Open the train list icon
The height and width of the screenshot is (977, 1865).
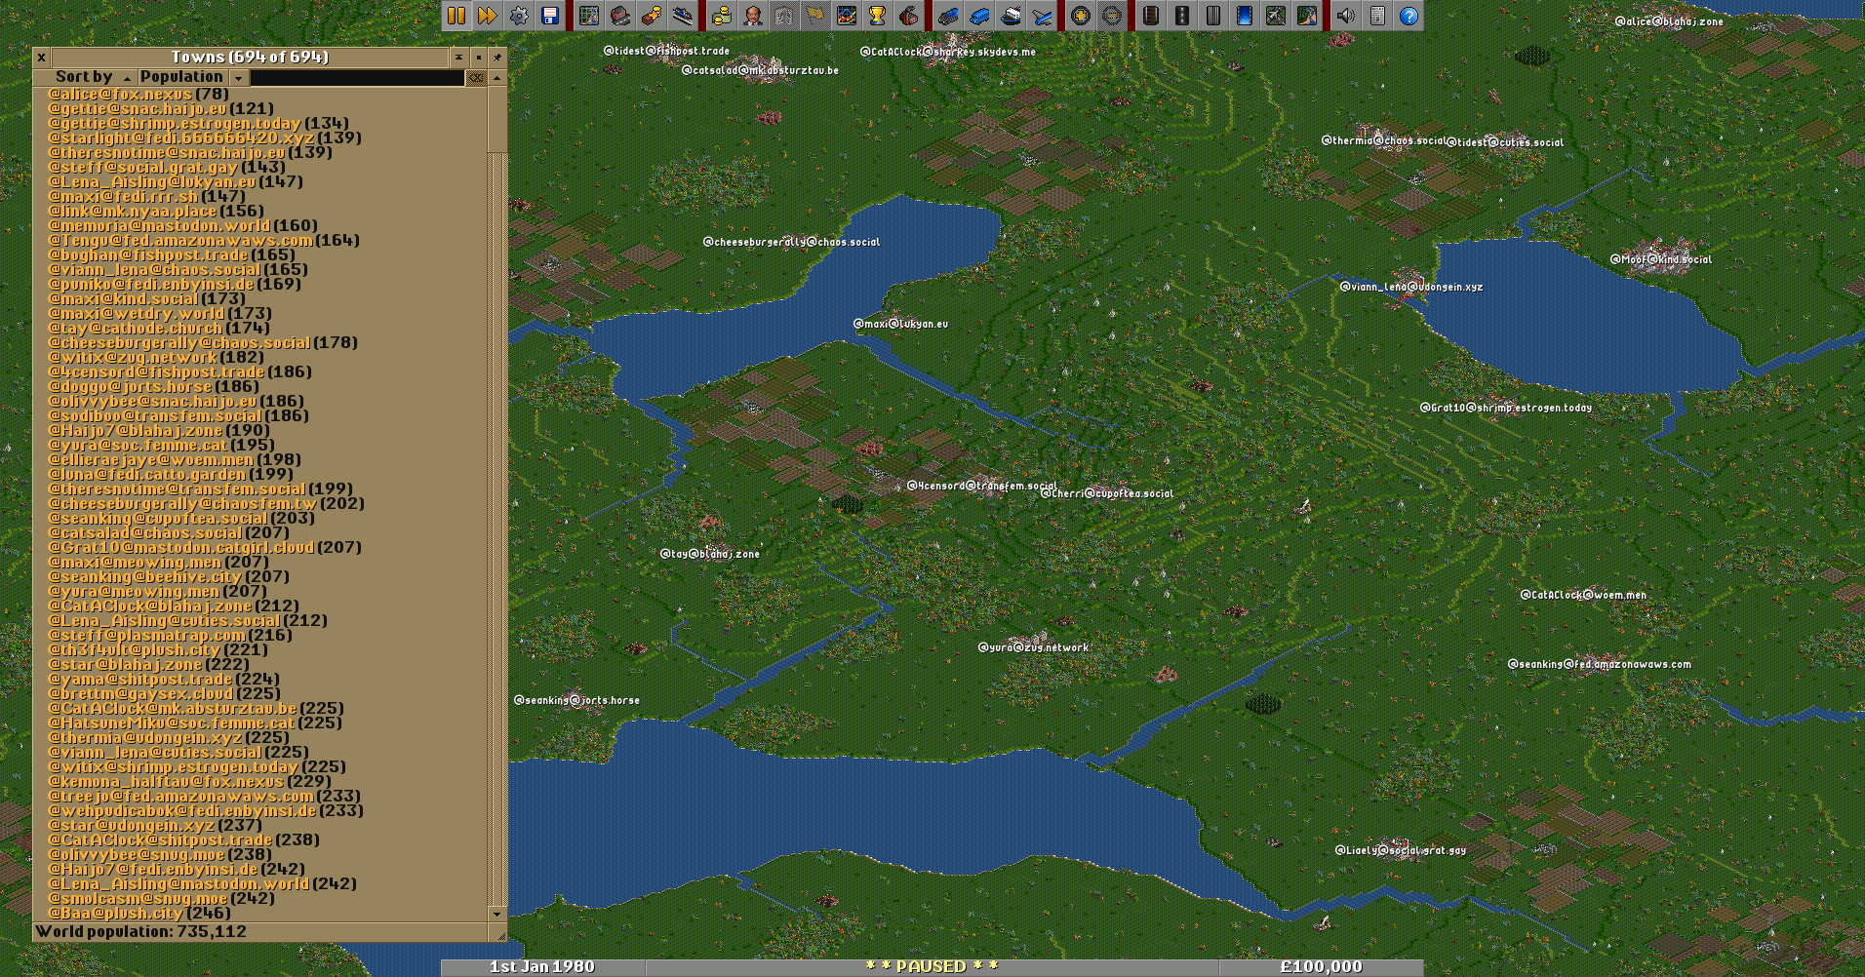tap(948, 16)
